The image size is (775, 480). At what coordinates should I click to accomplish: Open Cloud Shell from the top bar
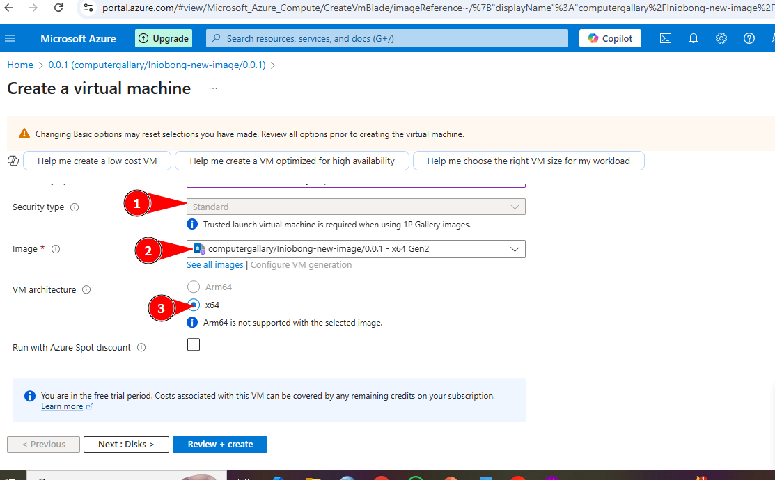coord(666,38)
